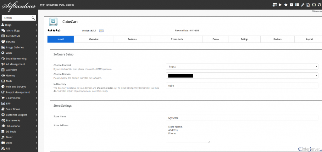This screenshot has height=152, width=322.
Task: Select the PHP scripts menu
Action: (x=42, y=5)
